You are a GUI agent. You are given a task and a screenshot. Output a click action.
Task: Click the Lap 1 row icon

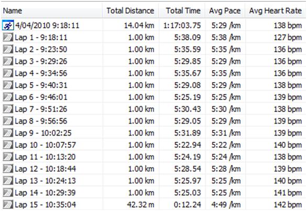tap(8, 37)
